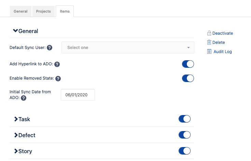
Task: Click help icon next to Default Sync User
Action: (50, 48)
